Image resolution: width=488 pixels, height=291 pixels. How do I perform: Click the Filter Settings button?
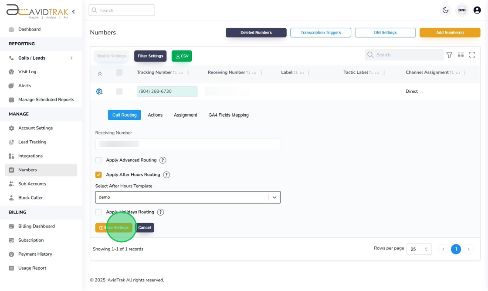[x=150, y=56]
